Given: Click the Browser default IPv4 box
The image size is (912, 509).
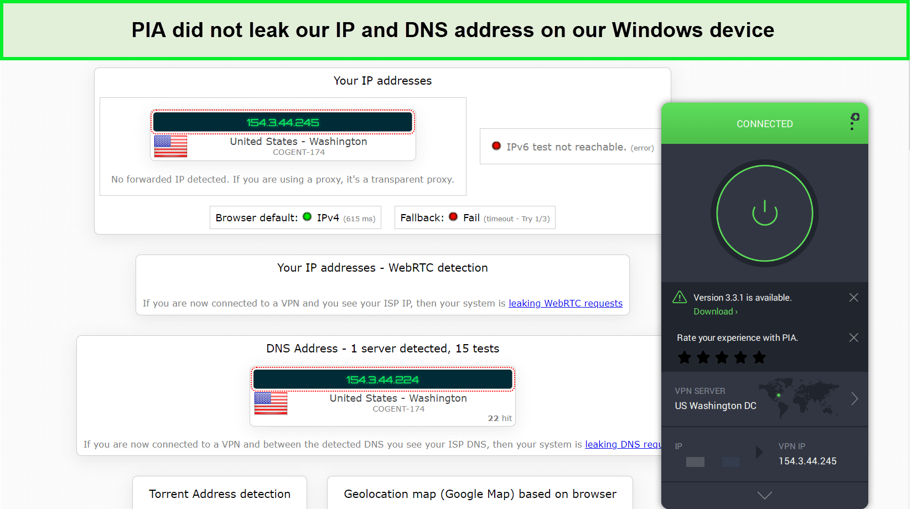Looking at the screenshot, I should (x=296, y=217).
